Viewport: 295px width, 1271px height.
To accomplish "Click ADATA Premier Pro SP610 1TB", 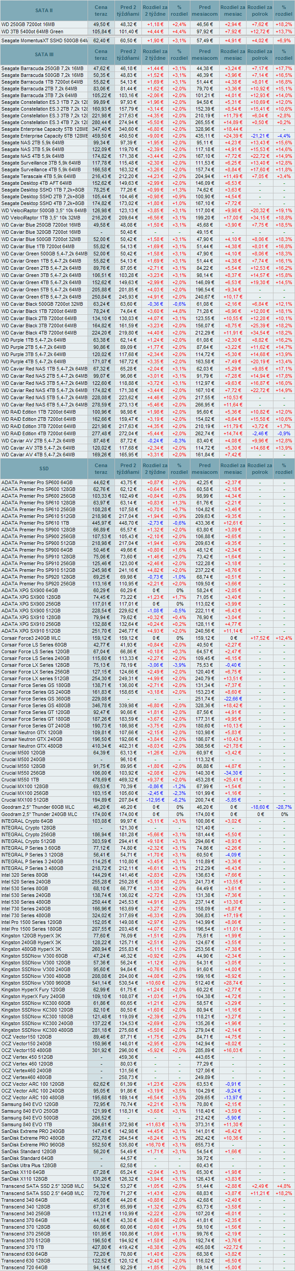I will tap(35, 523).
